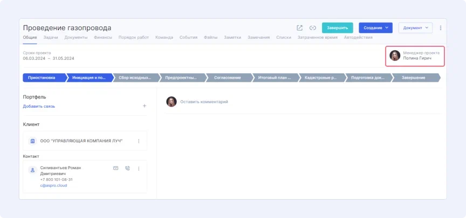466x218 pixels.
Task: Open the three-dot menu in the project header
Action: [x=441, y=28]
